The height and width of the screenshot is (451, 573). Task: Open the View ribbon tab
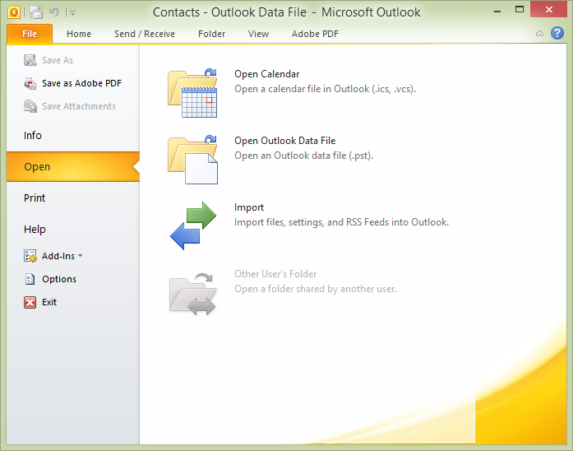coord(258,34)
